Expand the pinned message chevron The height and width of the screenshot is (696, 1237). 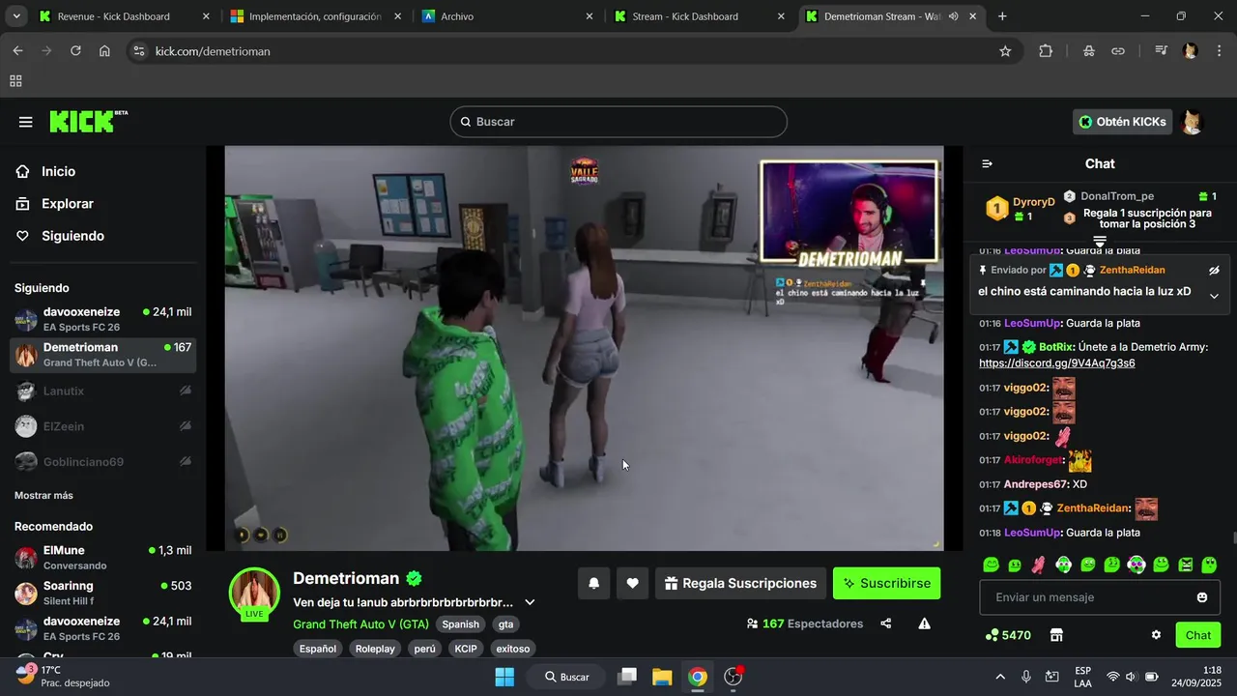point(1214,297)
